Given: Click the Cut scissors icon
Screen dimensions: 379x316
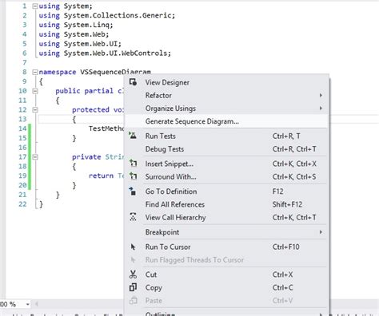Looking at the screenshot, I should click(x=133, y=275).
